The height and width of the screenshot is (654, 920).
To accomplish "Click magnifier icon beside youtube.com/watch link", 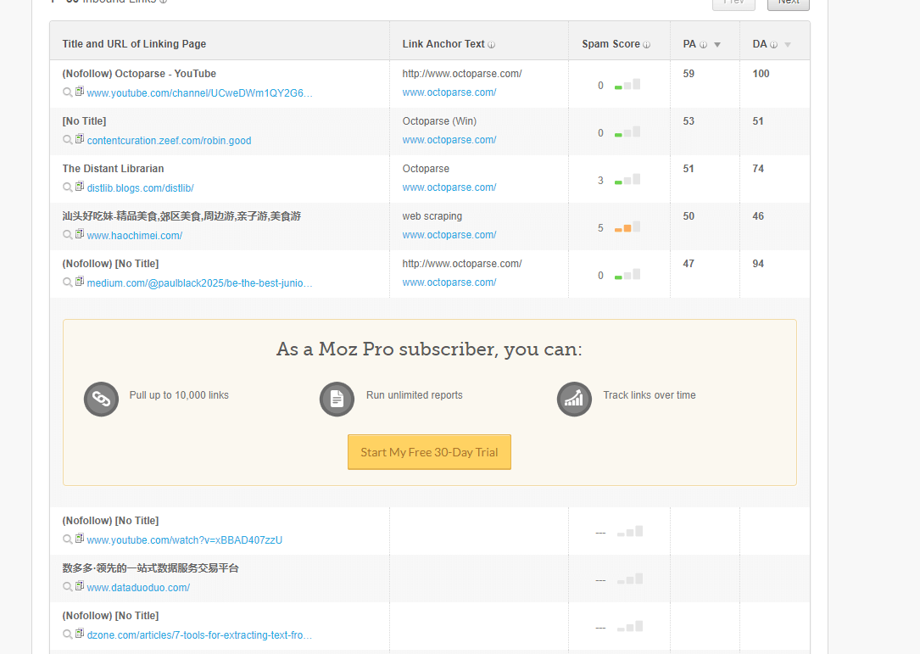I will pos(68,539).
